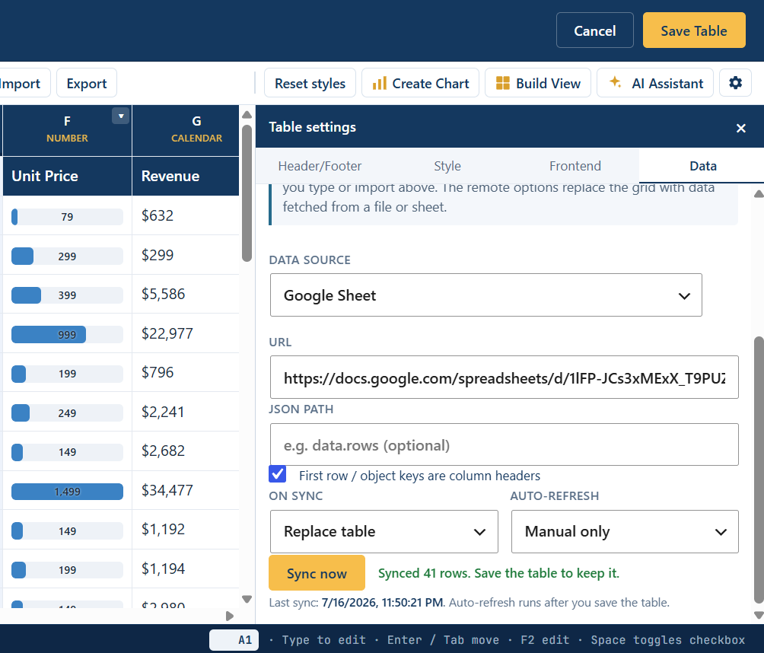
Task: Click the grid vertical scrollbar thumb
Action: 247,193
